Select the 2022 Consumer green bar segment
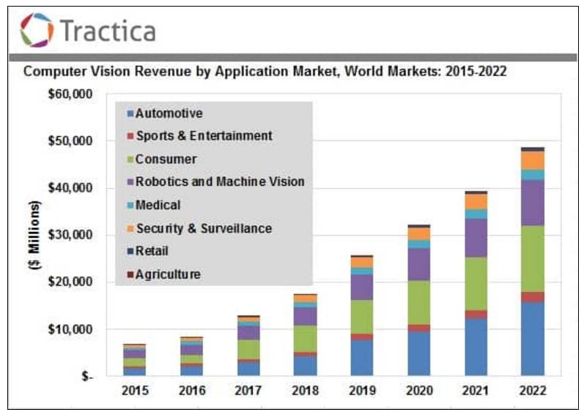Viewport: 584px width, 415px height. pyautogui.click(x=533, y=259)
